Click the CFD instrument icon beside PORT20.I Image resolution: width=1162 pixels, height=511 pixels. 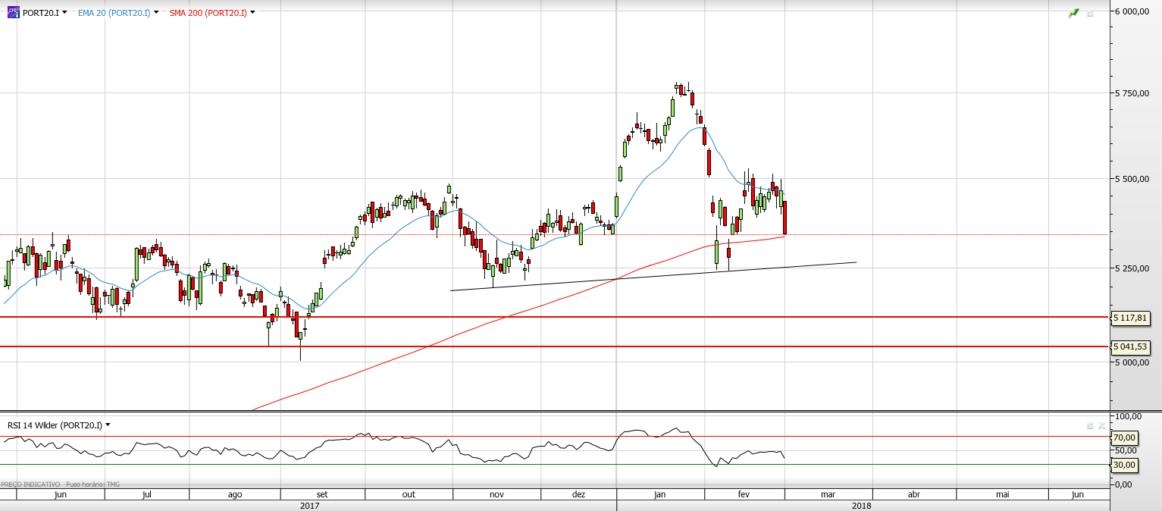14,12
